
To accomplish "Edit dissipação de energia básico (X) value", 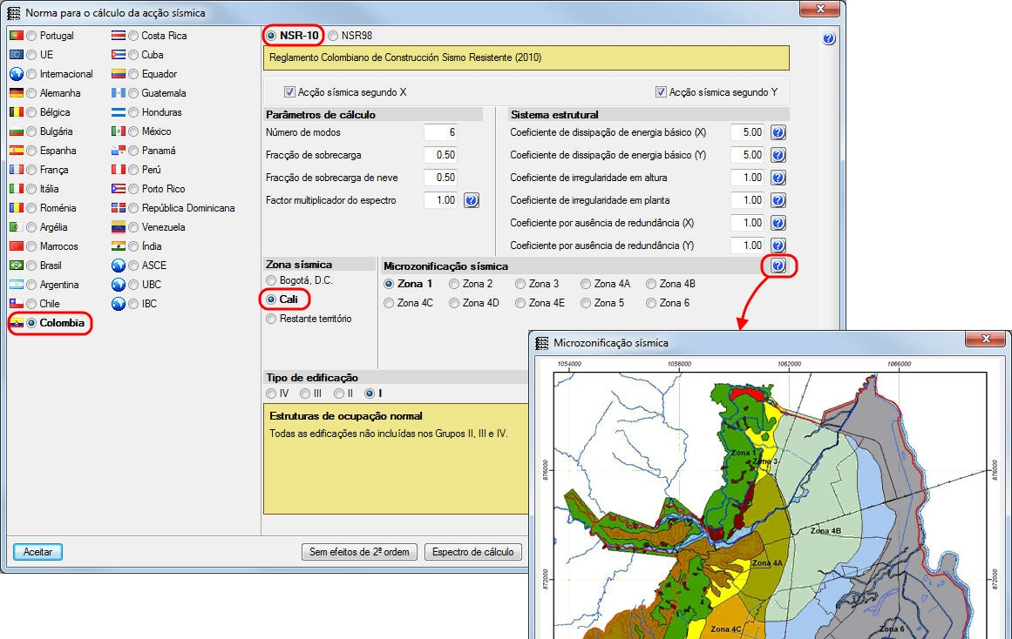I will pyautogui.click(x=748, y=133).
